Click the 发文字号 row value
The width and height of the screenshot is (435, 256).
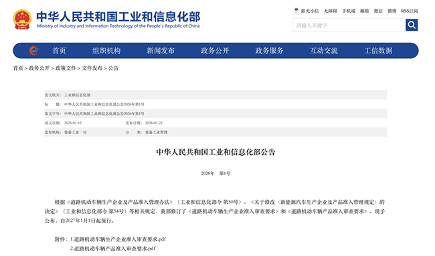pyautogui.click(x=104, y=114)
